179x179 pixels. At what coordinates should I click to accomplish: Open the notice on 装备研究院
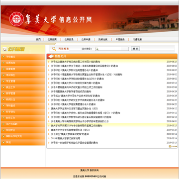click(70, 134)
